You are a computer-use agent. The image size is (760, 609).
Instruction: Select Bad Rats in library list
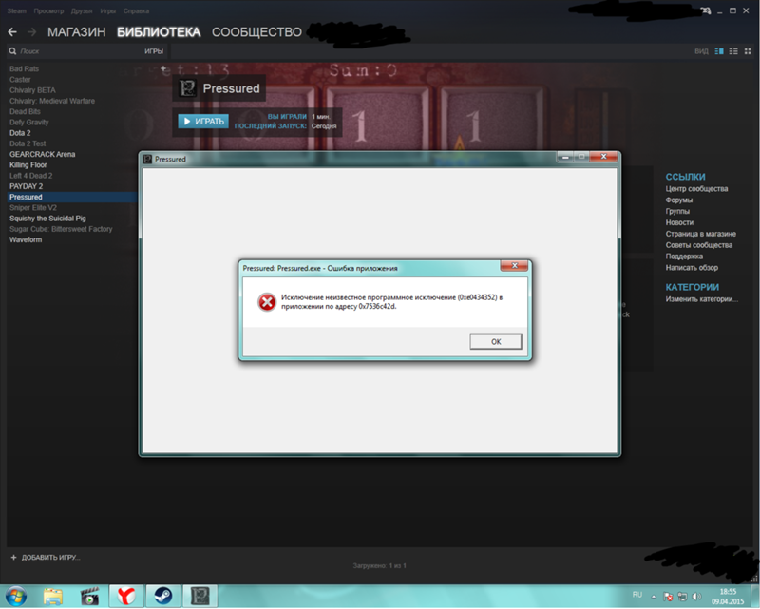[x=25, y=68]
